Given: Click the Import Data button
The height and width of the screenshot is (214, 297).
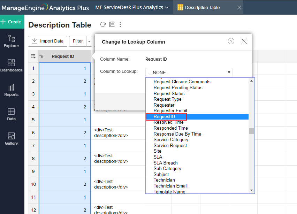Looking at the screenshot, I should pyautogui.click(x=48, y=41).
